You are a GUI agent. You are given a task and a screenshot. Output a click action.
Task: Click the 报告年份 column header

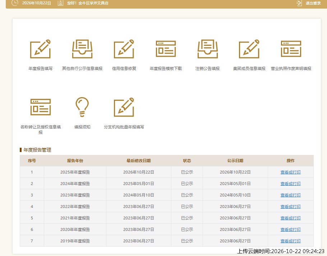[x=75, y=161]
